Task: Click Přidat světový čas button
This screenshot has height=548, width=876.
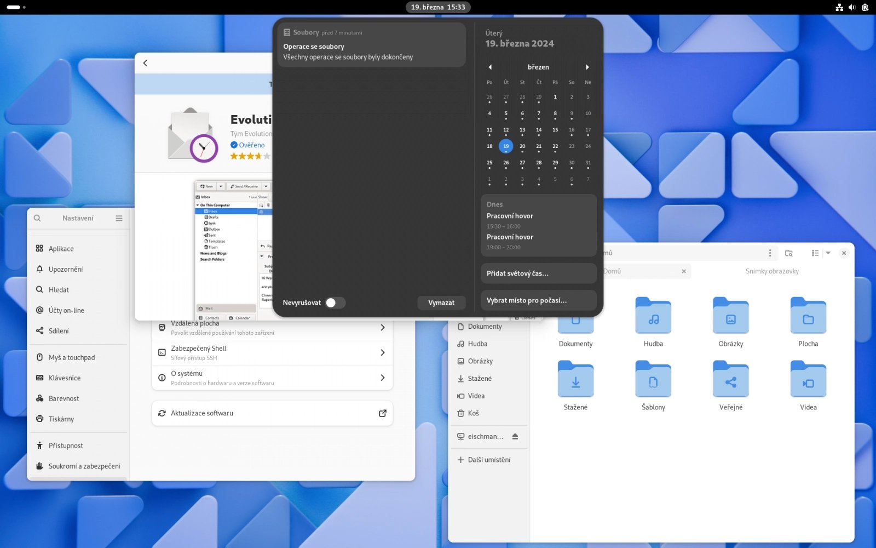Action: [539, 273]
